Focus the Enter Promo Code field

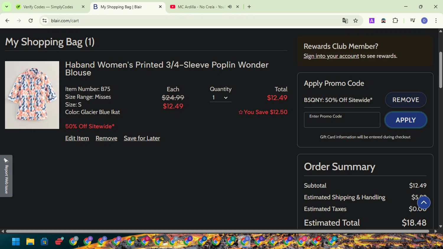(342, 120)
